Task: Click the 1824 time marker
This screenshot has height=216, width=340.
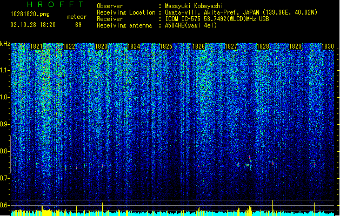Action: pos(134,46)
